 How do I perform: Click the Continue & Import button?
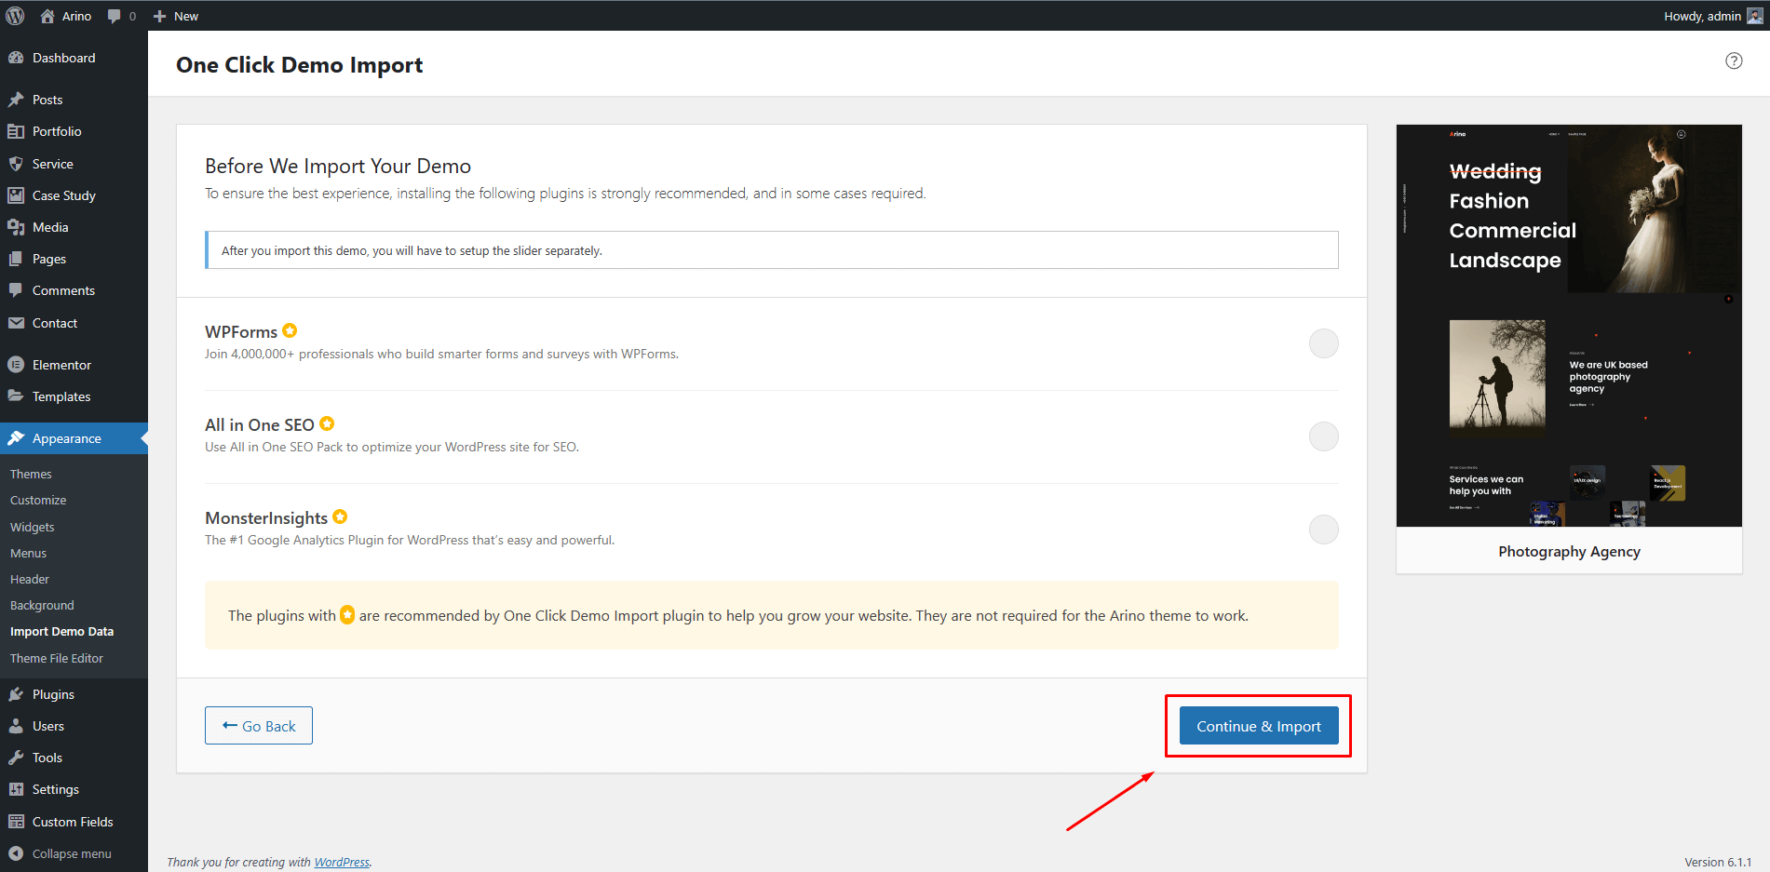coord(1259,726)
